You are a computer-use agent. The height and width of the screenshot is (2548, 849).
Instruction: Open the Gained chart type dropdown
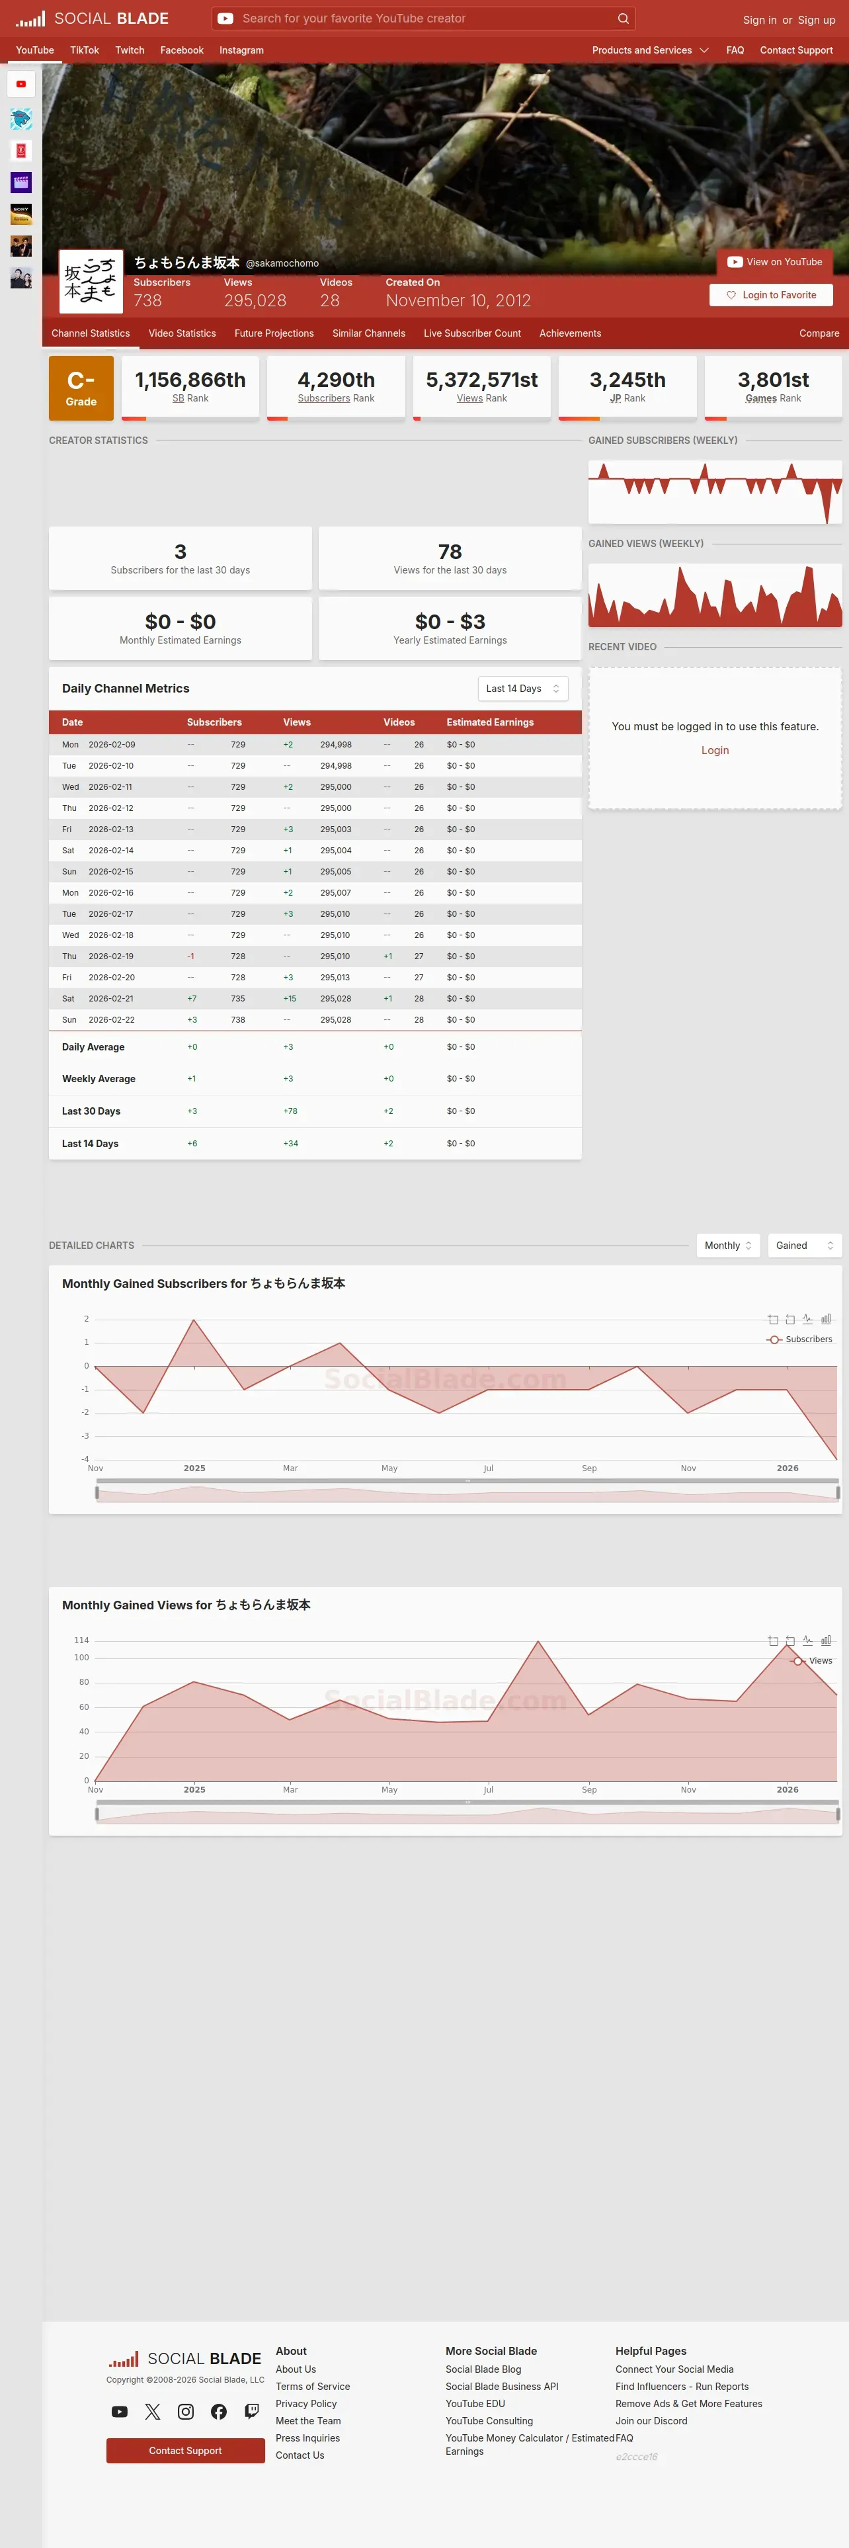805,1246
